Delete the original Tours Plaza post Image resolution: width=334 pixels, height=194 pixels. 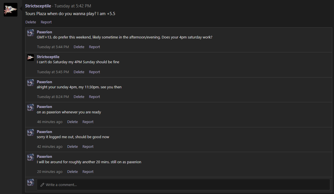31,22
